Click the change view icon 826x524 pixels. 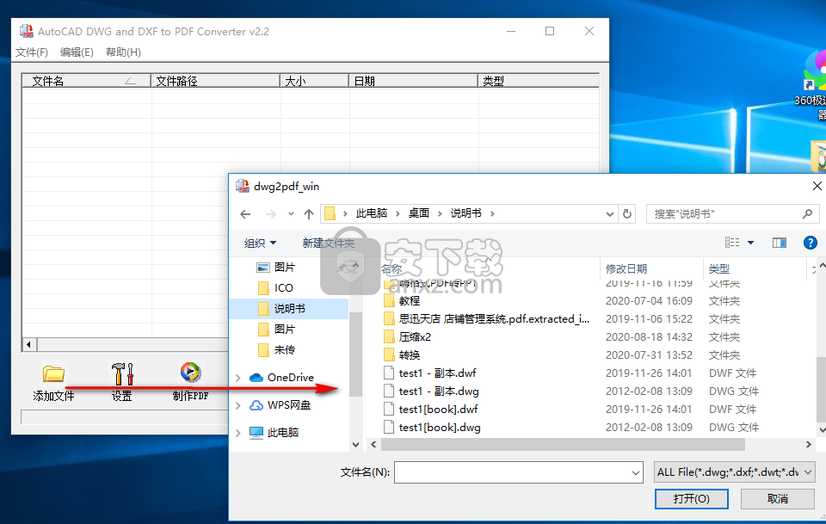coord(732,243)
